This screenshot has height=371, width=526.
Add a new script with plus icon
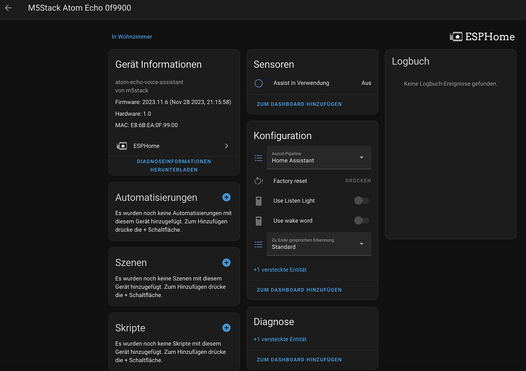(x=227, y=328)
